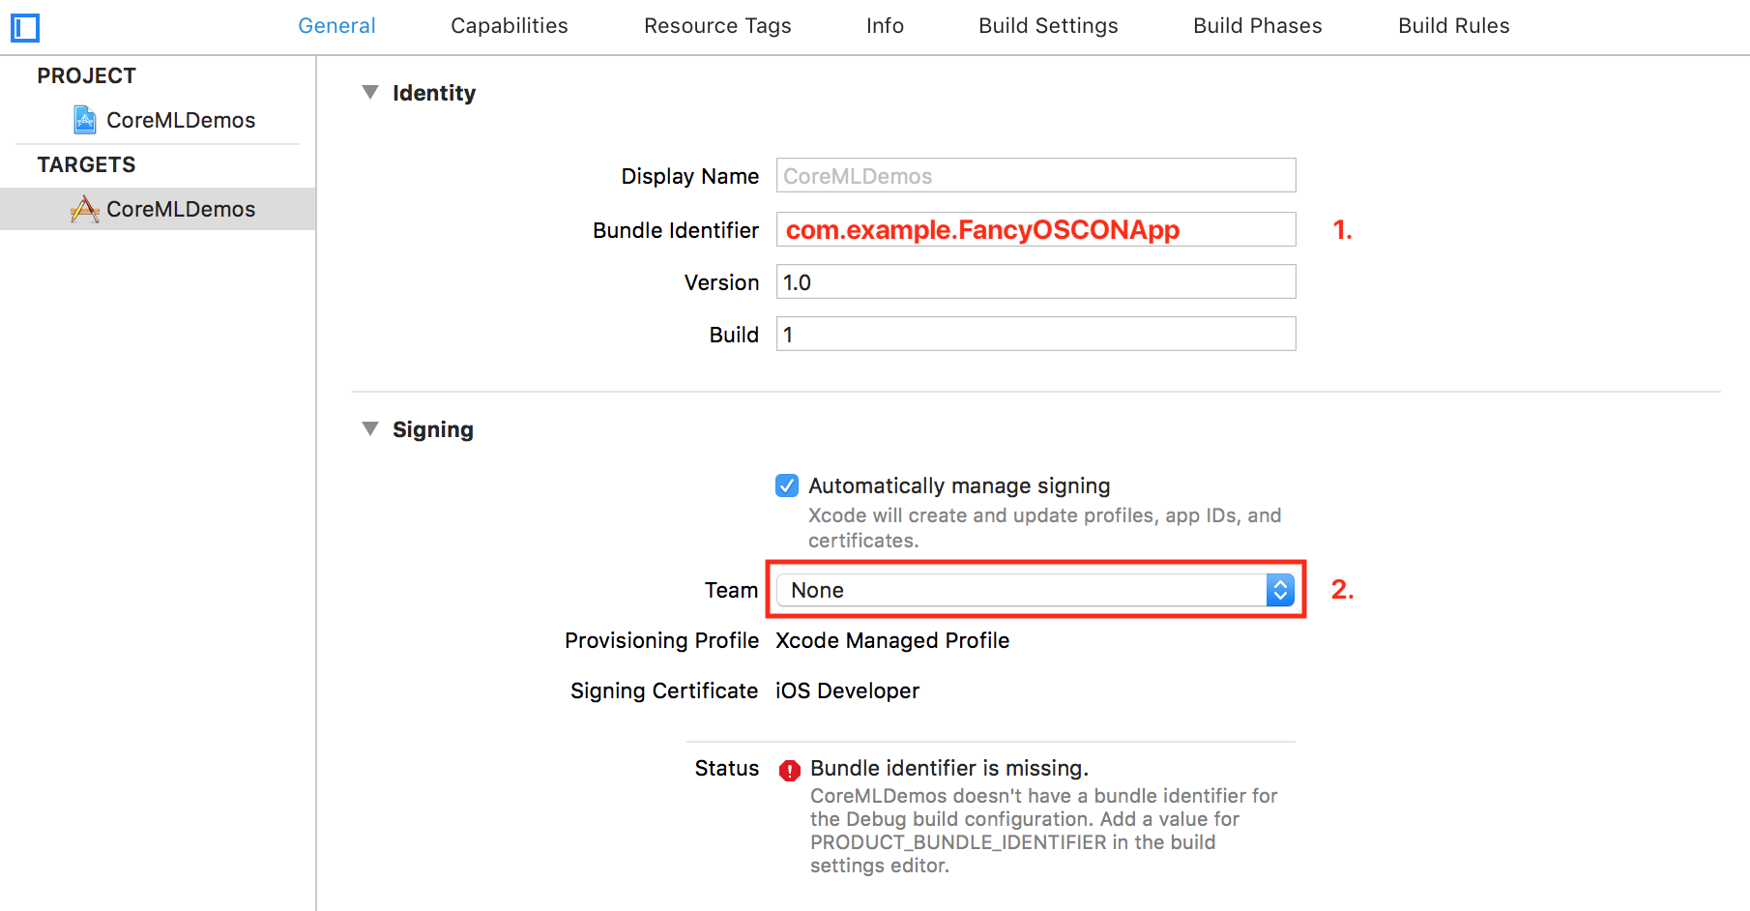Open the Team dropdown

(x=1035, y=590)
